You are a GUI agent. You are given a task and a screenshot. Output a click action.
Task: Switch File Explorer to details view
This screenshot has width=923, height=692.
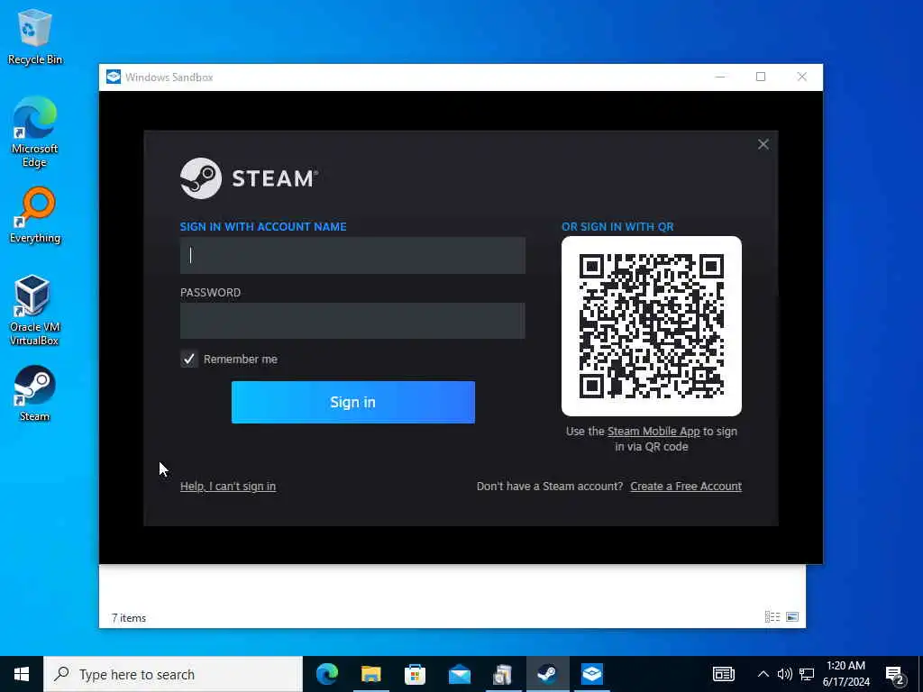coord(772,616)
